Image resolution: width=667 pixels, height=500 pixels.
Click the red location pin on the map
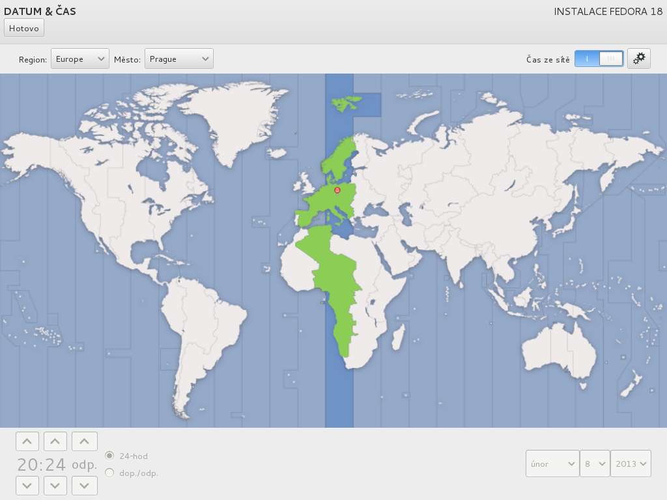pos(337,190)
